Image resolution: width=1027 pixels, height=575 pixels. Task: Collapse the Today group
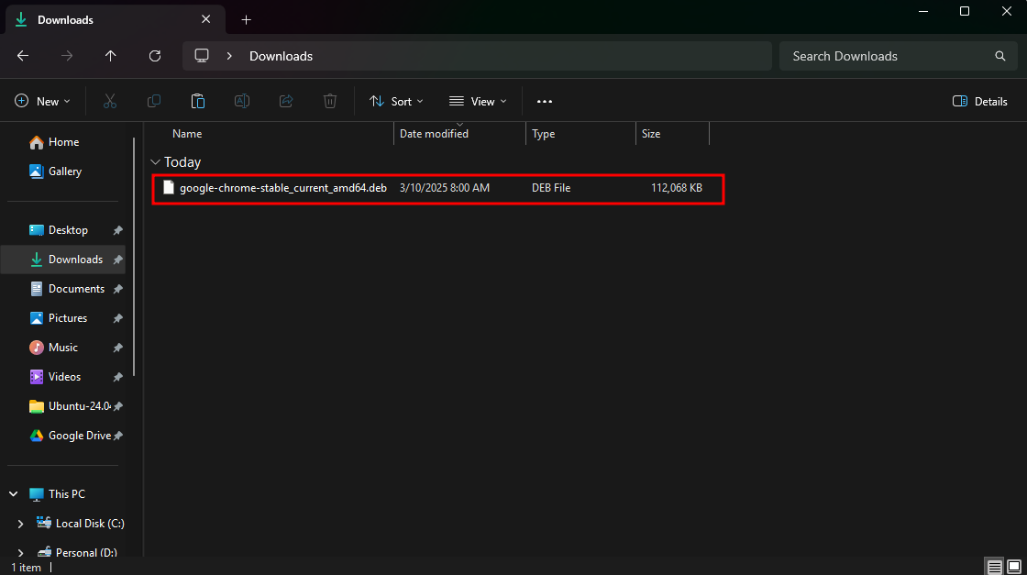coord(155,162)
